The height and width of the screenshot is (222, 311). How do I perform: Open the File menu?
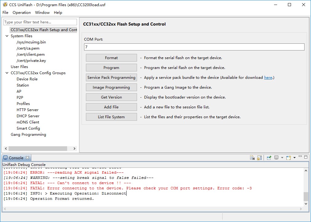(x=5, y=13)
